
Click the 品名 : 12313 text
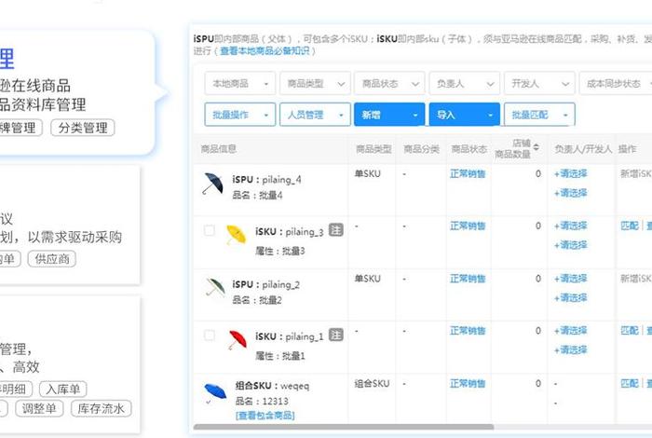[262, 401]
